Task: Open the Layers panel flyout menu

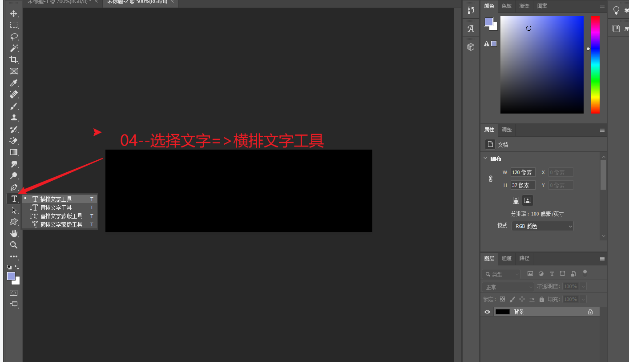Action: 602,259
